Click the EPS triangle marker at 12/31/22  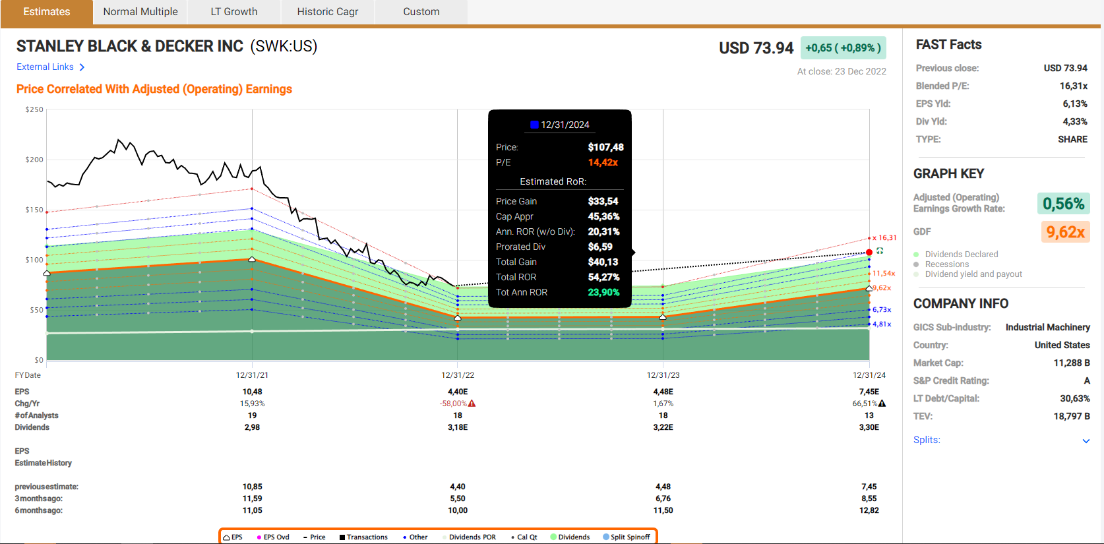coord(458,318)
